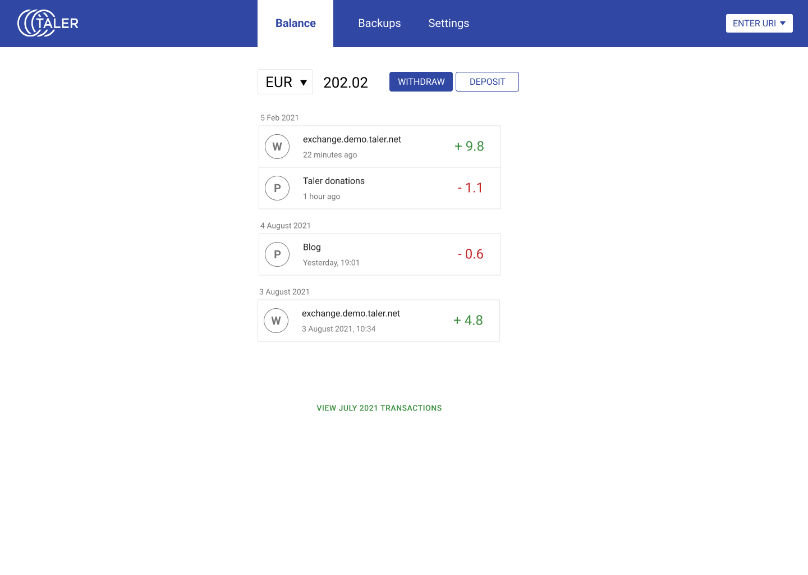Click the W icon of the +4.8 withdrawal

pyautogui.click(x=276, y=321)
